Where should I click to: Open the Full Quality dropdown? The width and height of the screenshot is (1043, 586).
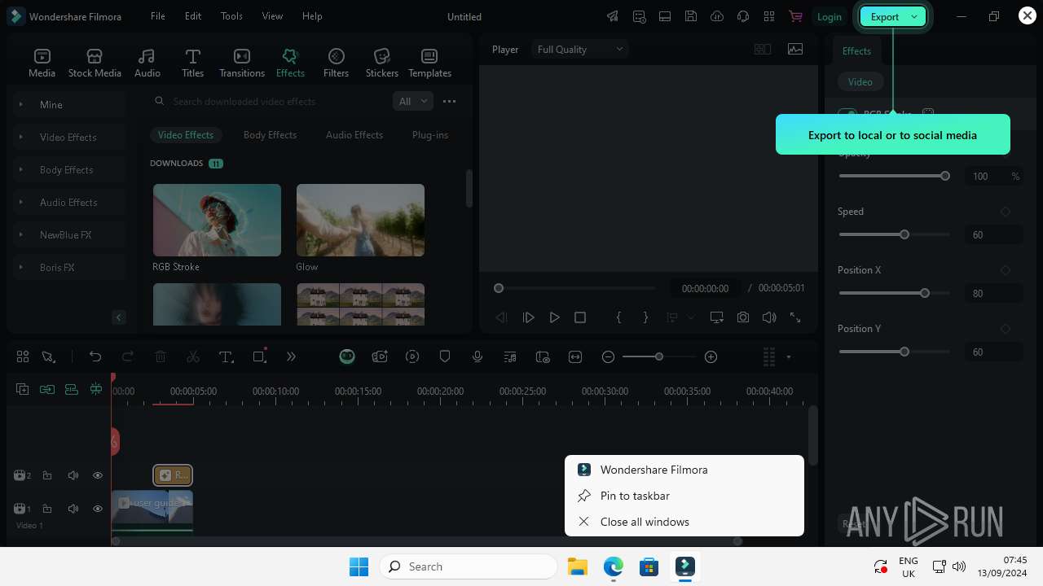click(580, 50)
